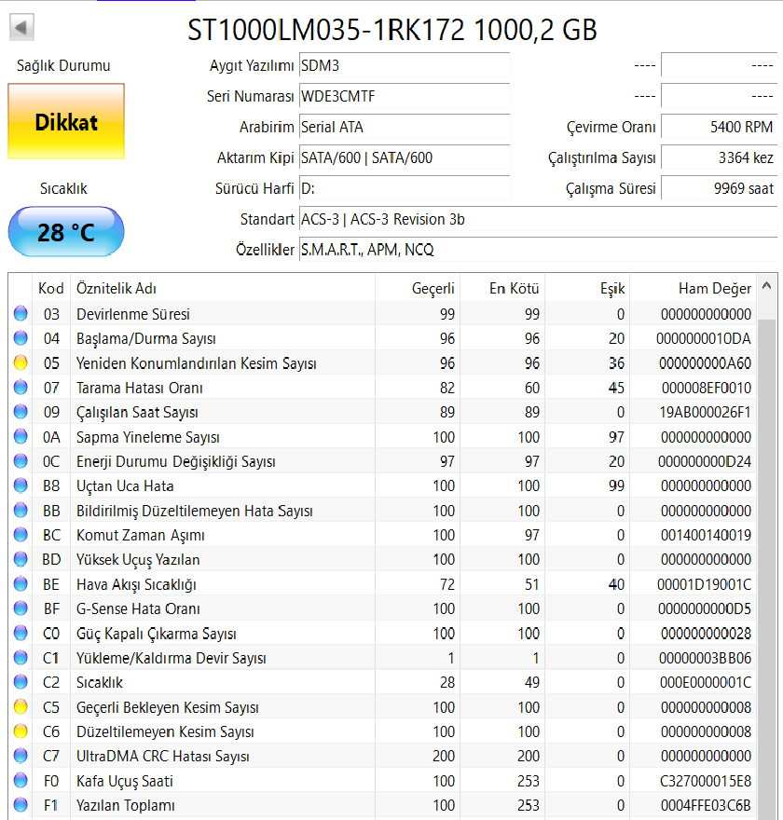Click the Seri Numarası field WDE3CMTF
Viewport: 783px width, 820px height.
(405, 96)
